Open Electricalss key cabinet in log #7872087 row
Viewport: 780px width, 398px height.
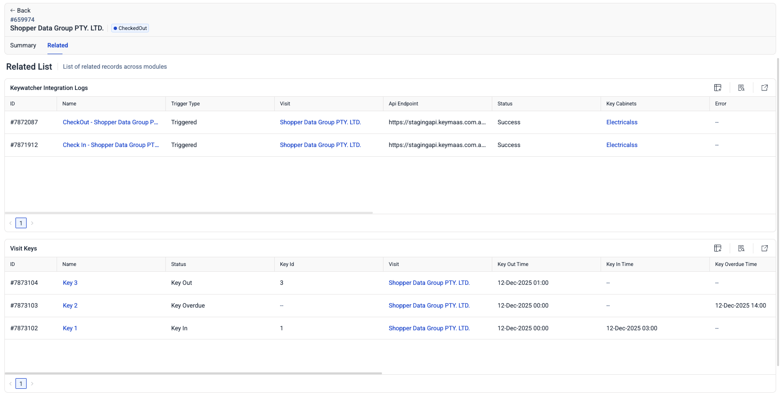pos(621,122)
